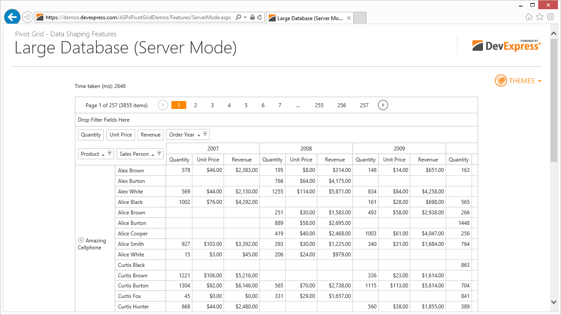The image size is (561, 315).
Task: Go to next pager page arrow
Action: point(383,105)
